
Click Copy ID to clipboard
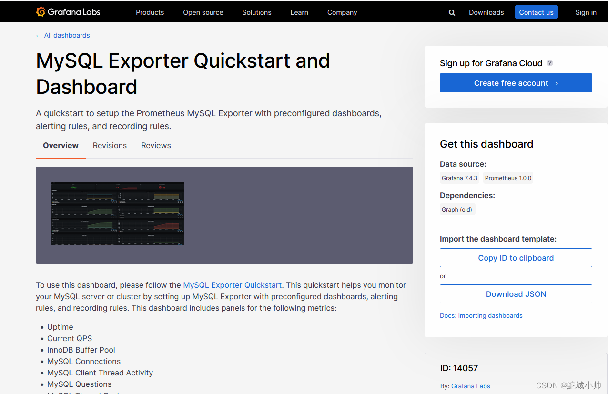[516, 258]
